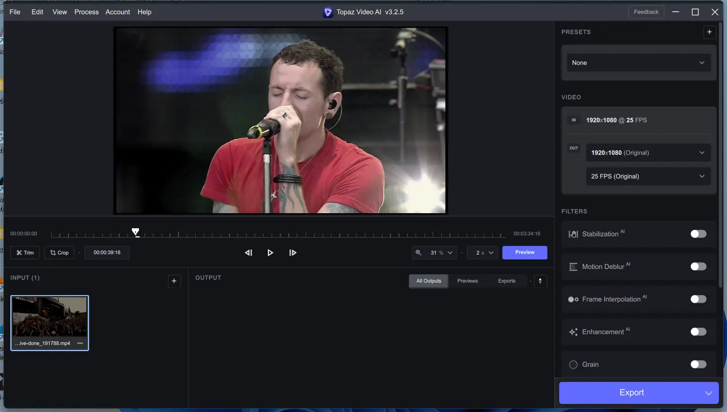
Task: Click the Stabilization filter icon
Action: [573, 234]
